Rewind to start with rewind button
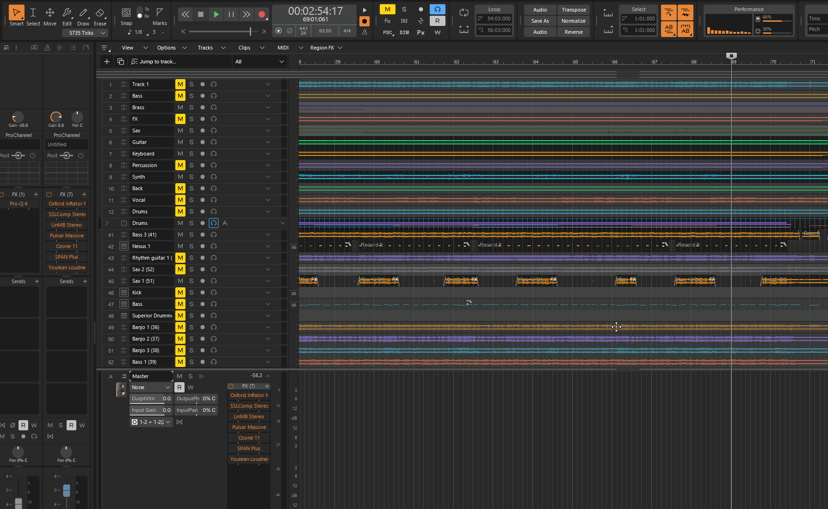 coord(185,14)
